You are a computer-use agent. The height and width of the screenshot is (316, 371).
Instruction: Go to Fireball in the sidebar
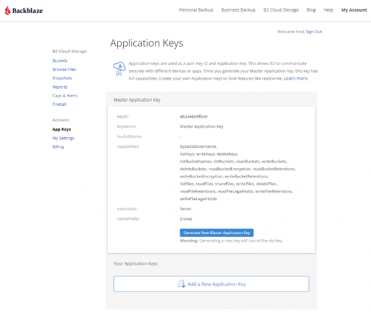click(59, 104)
